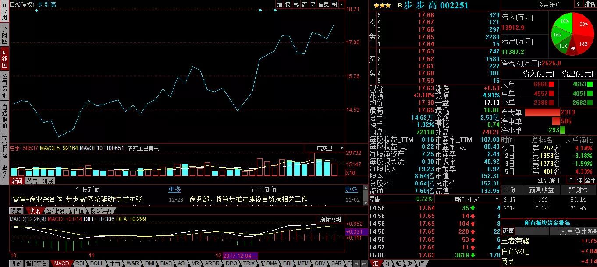597x267 pixels.
Task: Click the 区 range toolbar icon
Action: tap(313, 4)
